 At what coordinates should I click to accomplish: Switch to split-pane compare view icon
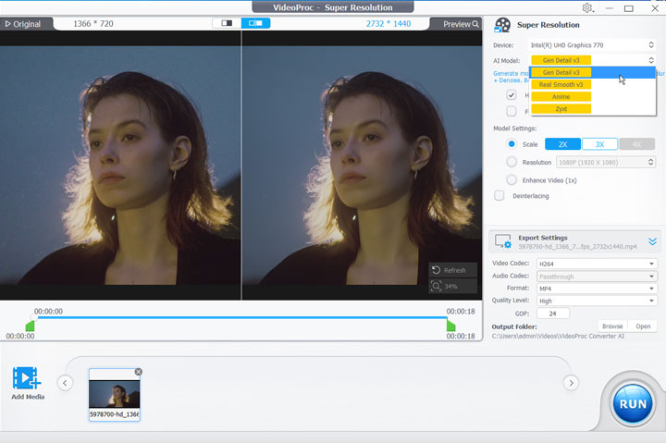click(255, 23)
